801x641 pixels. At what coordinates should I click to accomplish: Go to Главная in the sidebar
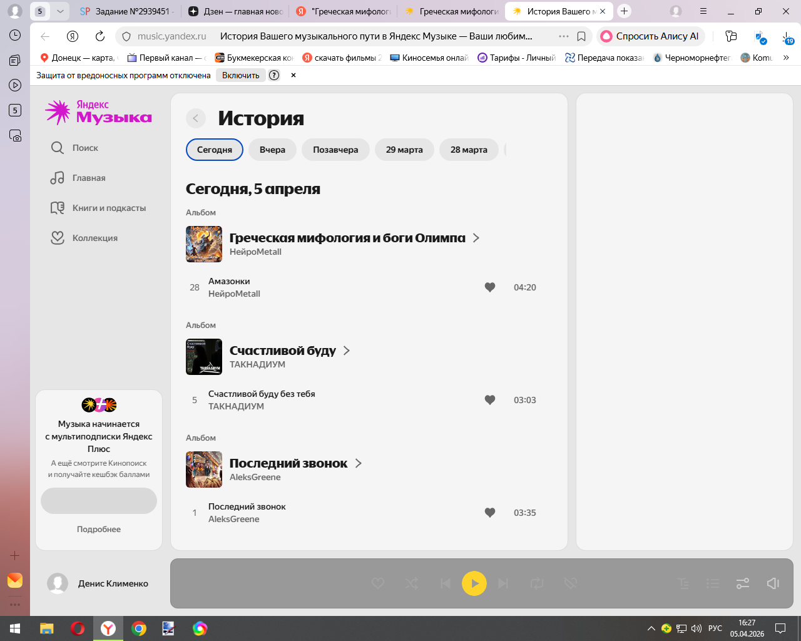tap(78, 178)
